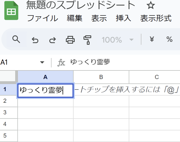180x142 pixels.
Task: Click the search magnifier icon
Action: click(x=17, y=40)
